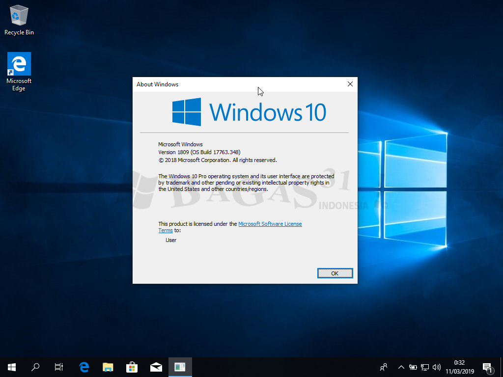Click 'The Windows 10 Pro operating system' paragraph
Viewport: 503px width, 377px height.
point(247,183)
